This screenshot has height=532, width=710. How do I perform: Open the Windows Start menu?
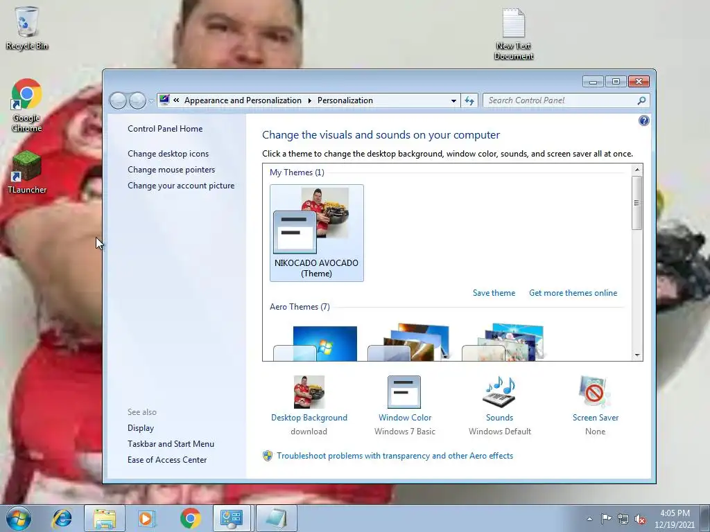point(18,518)
